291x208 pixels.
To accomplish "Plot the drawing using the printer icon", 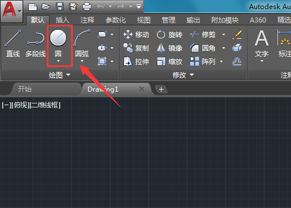I will coord(87,7).
